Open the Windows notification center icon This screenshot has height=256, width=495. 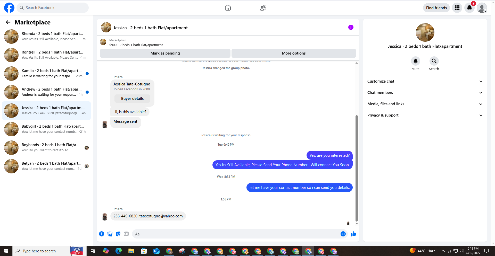coord(486,251)
